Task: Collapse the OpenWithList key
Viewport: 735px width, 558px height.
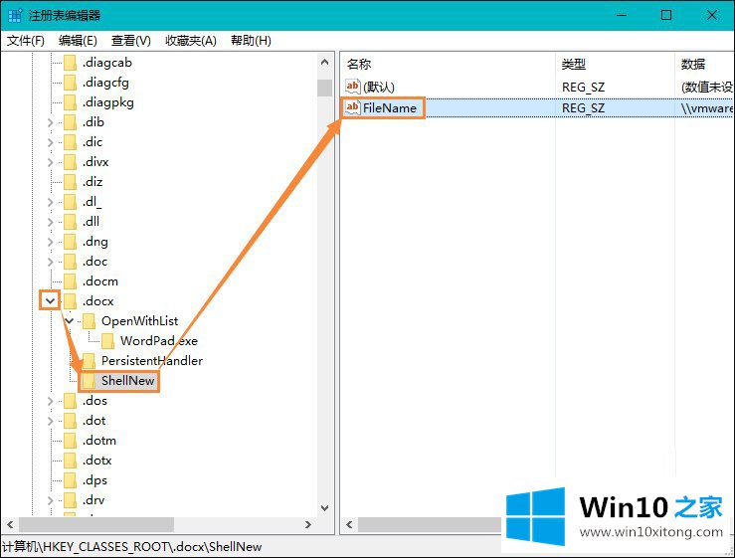Action: [x=70, y=321]
